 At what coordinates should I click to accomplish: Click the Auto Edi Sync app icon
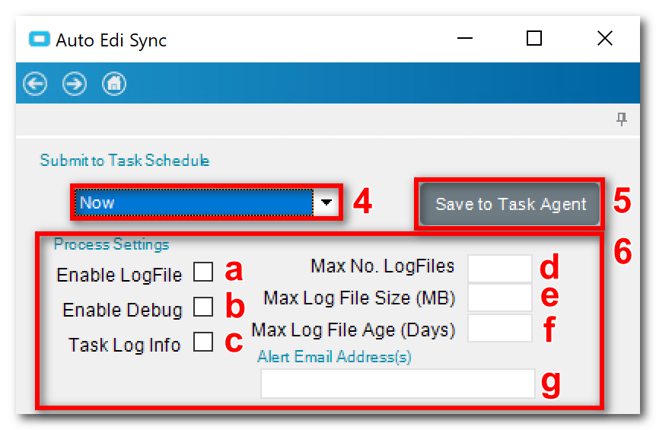[40, 40]
